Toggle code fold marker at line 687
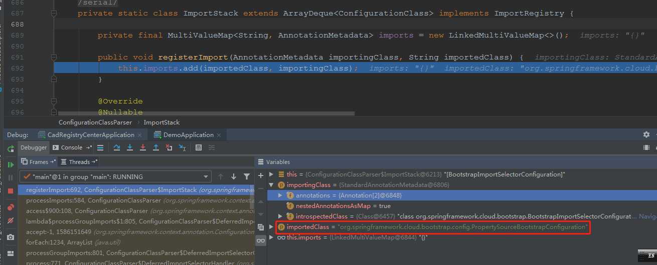This screenshot has height=265, width=657. [54, 13]
